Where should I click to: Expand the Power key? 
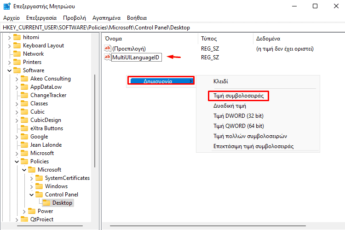(x=24, y=212)
